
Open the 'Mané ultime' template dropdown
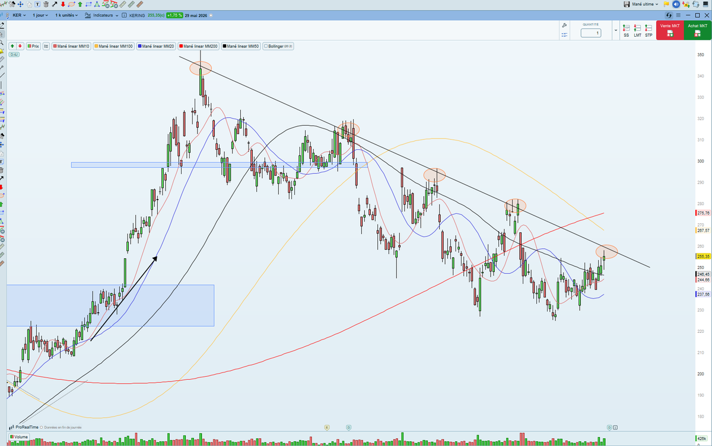click(x=645, y=4)
